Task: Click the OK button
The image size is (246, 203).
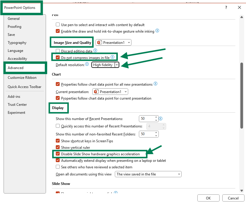Action: tap(208, 198)
